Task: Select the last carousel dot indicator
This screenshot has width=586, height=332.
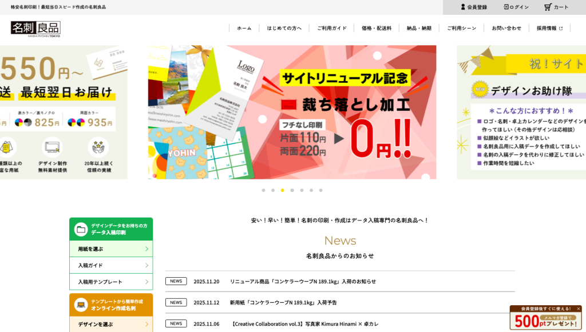Action: (x=320, y=190)
